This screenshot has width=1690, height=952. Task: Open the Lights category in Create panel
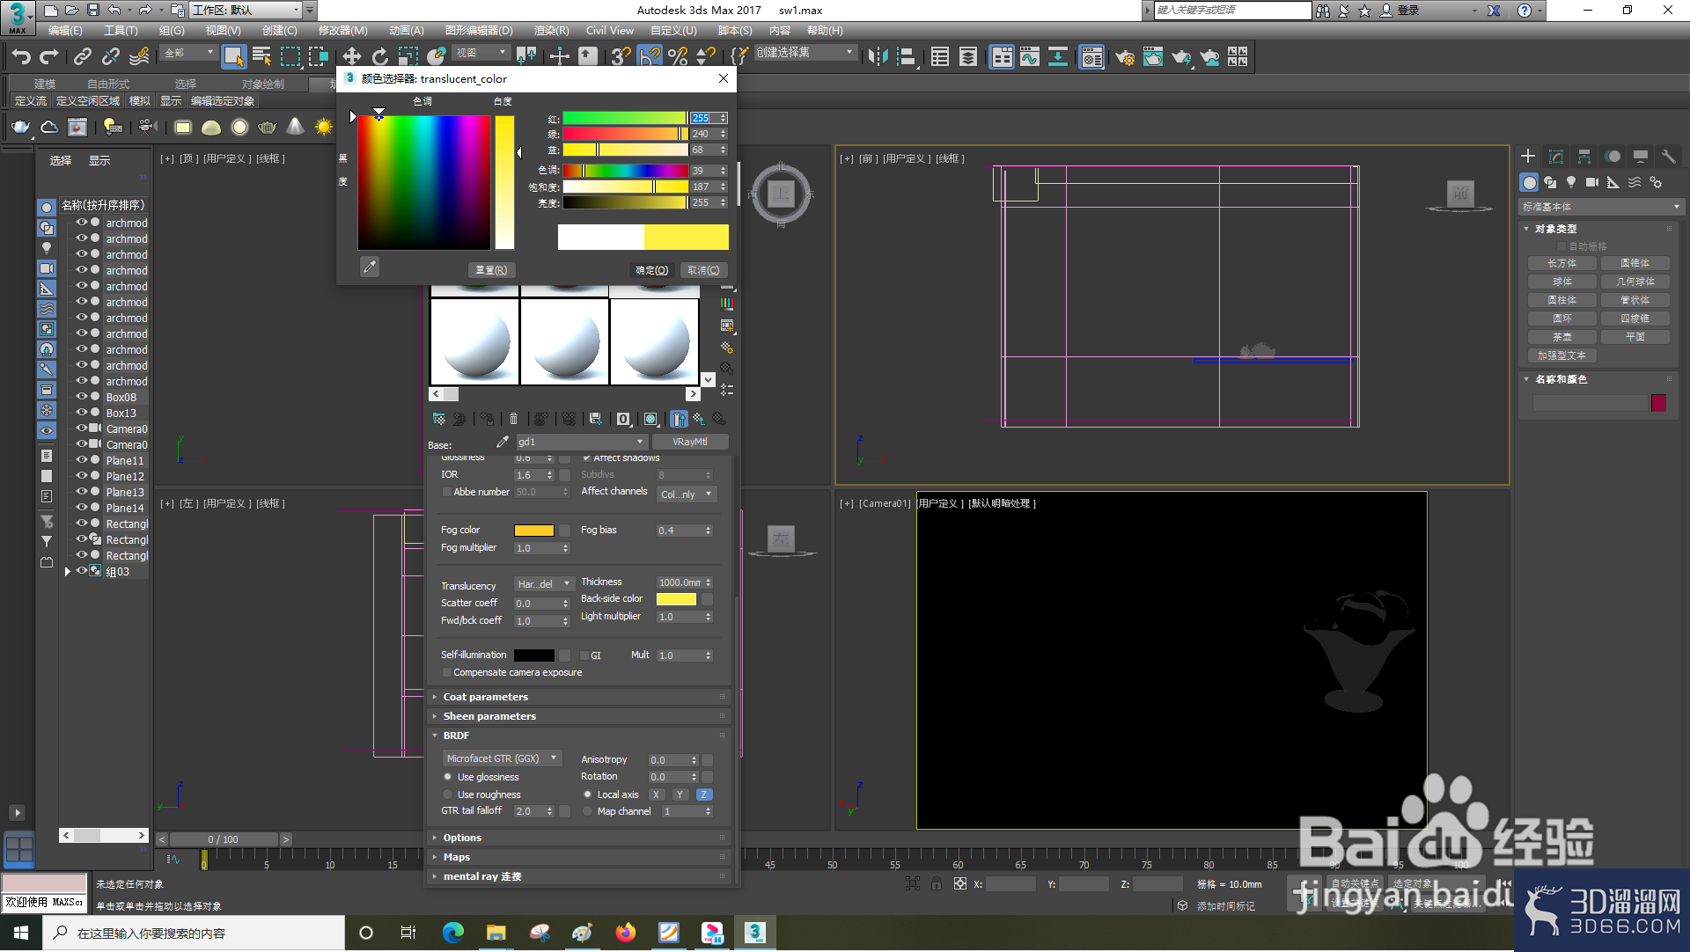[1571, 182]
